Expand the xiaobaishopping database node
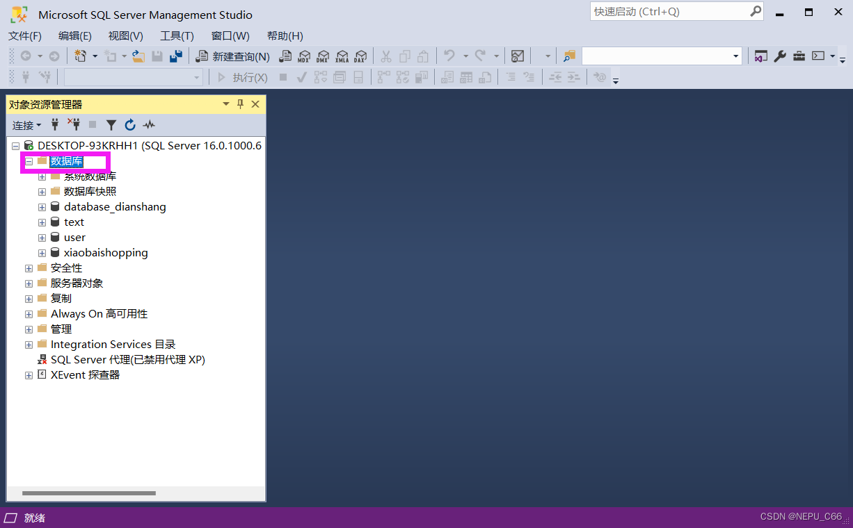Image resolution: width=853 pixels, height=528 pixels. click(42, 253)
